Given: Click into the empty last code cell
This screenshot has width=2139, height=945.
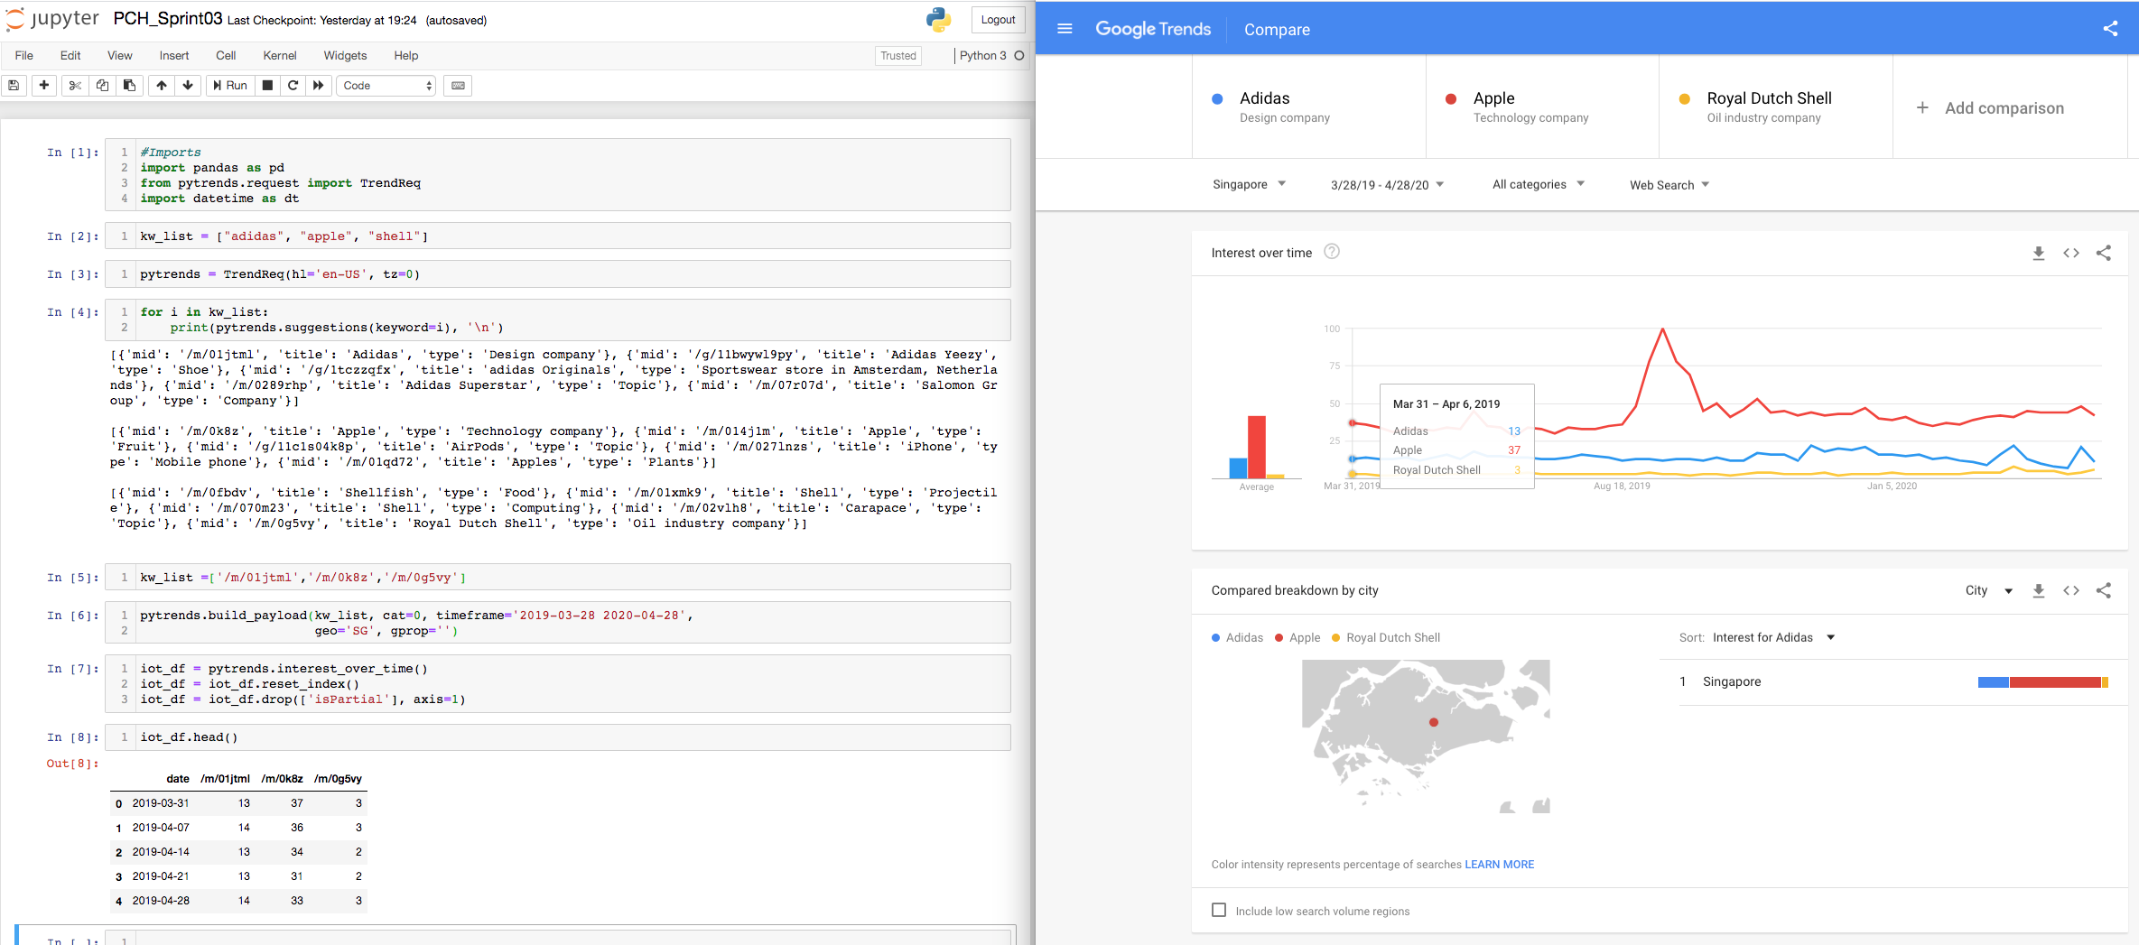Looking at the screenshot, I should [572, 939].
